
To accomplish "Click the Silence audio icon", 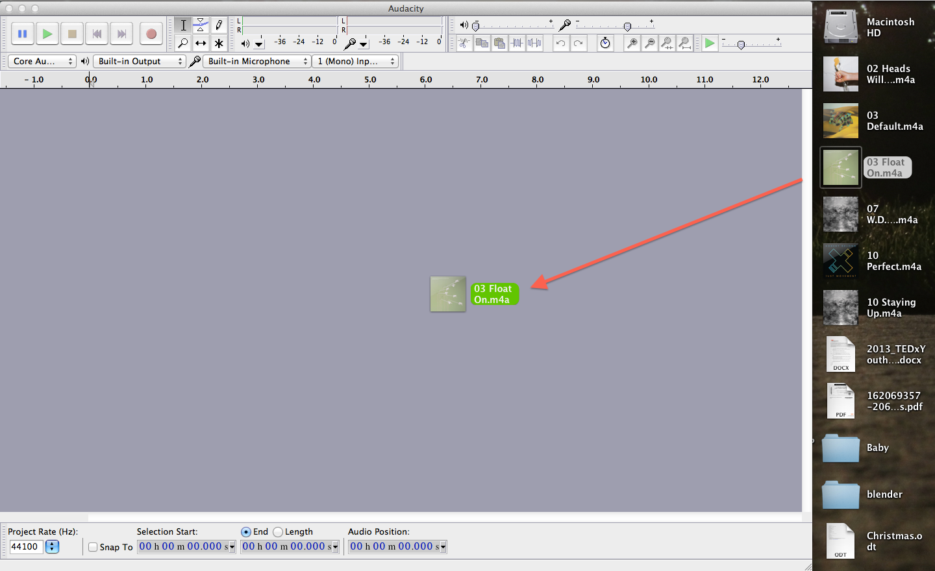I will 534,43.
